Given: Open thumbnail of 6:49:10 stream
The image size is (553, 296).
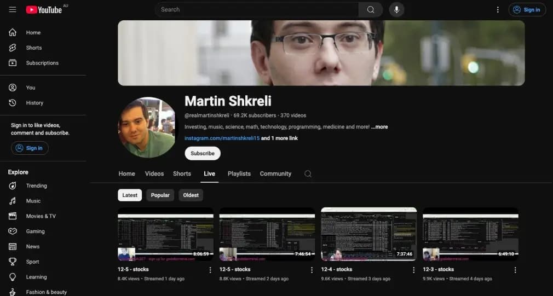Looking at the screenshot, I should click(470, 234).
